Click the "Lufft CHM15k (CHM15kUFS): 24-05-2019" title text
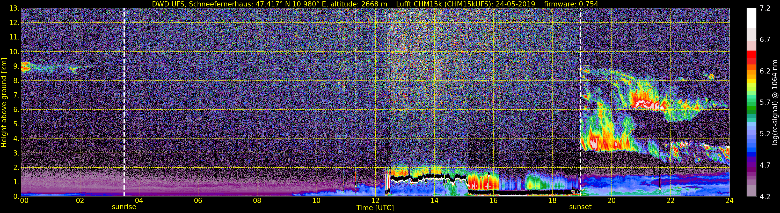This screenshot has width=780, height=213. coord(465,4)
